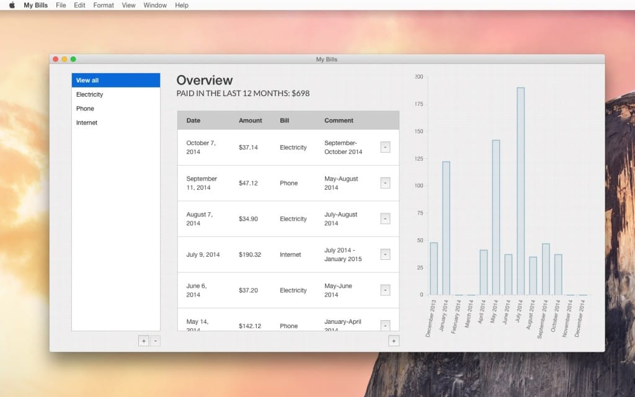Click the July 2014 - January 2015 comment

343,254
